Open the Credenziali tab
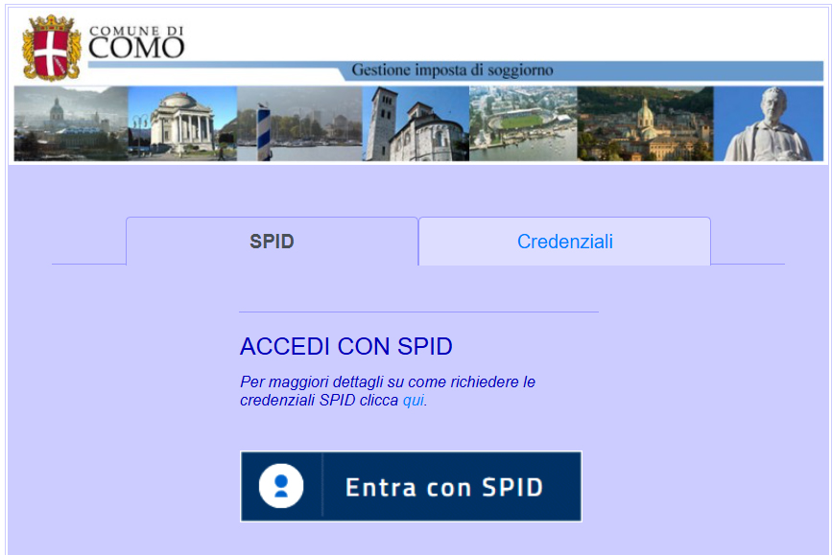This screenshot has height=555, width=832. pyautogui.click(x=564, y=242)
